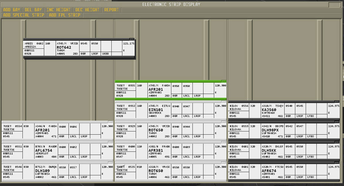This screenshot has height=186, width=344.
Task: Click the top-right handle of the DLH109 strip
Action: pyautogui.click(x=110, y=163)
